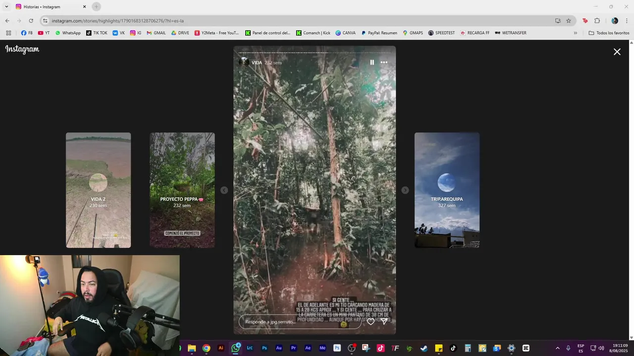Open the PROYECTO PEPPA highlight thumbnail
The image size is (634, 356).
coord(182,190)
